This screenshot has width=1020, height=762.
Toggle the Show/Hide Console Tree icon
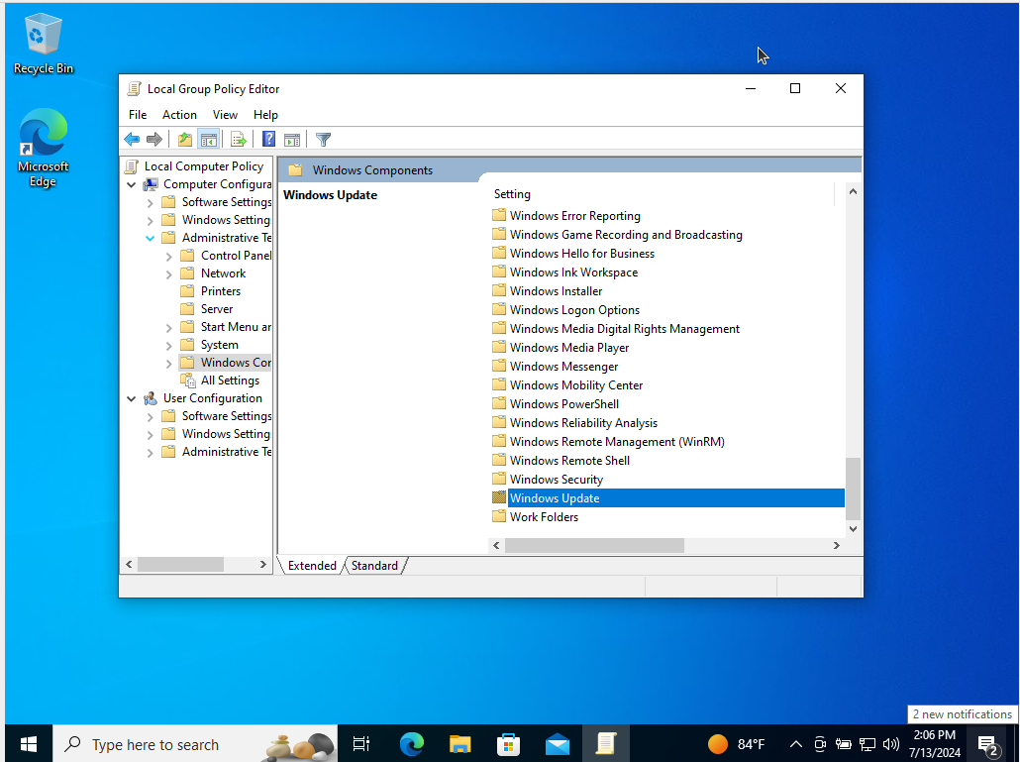[209, 140]
